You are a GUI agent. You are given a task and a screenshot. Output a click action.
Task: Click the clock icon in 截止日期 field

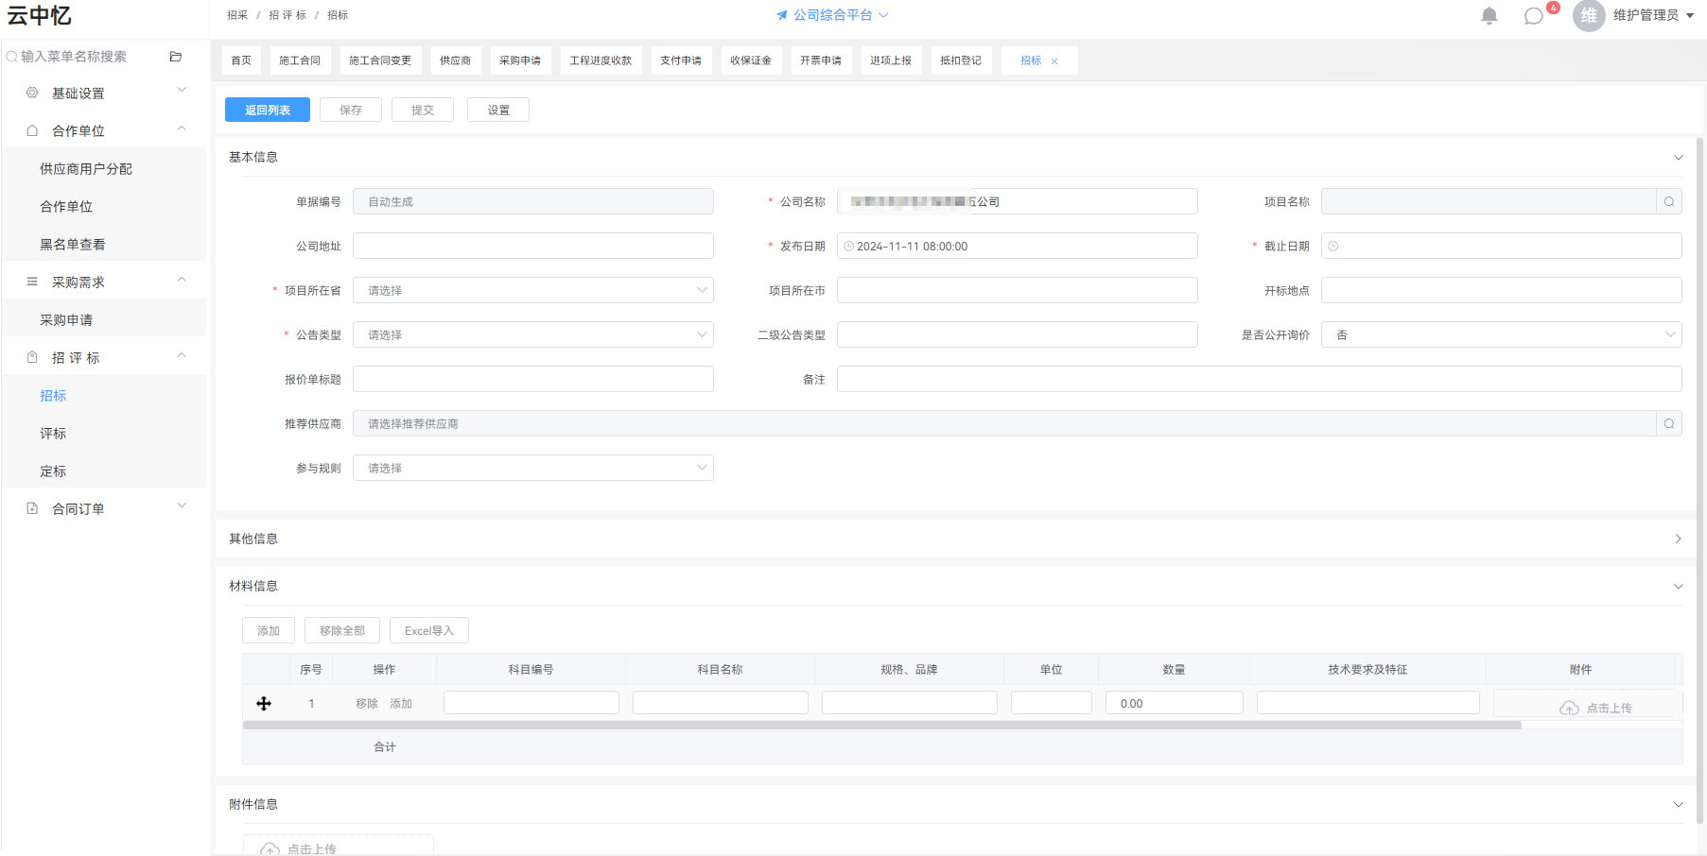point(1333,246)
